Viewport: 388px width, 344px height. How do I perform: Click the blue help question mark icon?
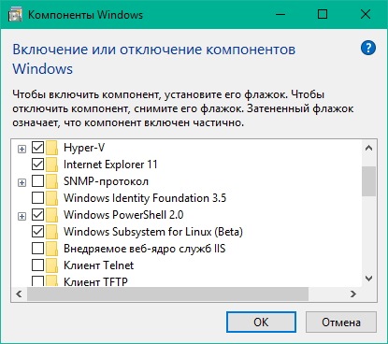pos(368,48)
